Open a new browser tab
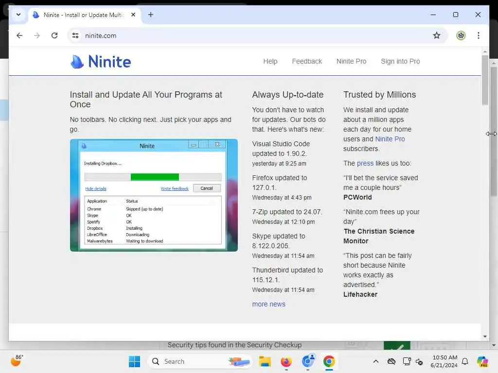Viewport: 498px width, 373px height. coord(151,15)
